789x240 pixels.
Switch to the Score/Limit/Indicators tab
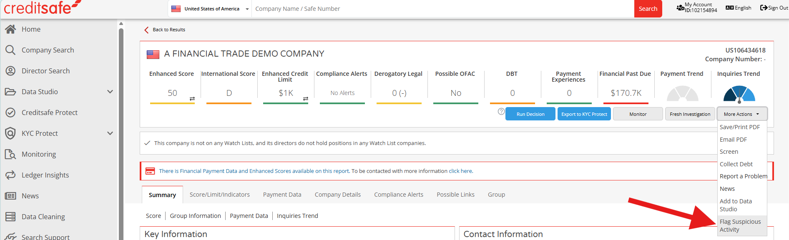point(220,195)
